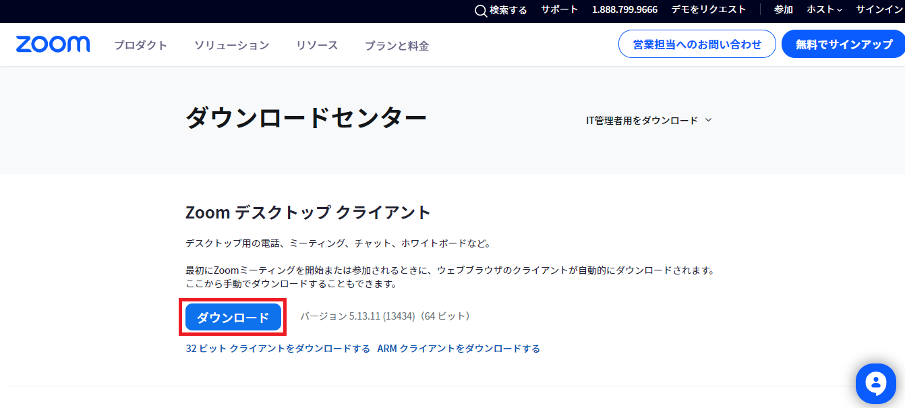Image resolution: width=905 pixels, height=408 pixels.
Task: Open the リソース menu
Action: click(317, 45)
